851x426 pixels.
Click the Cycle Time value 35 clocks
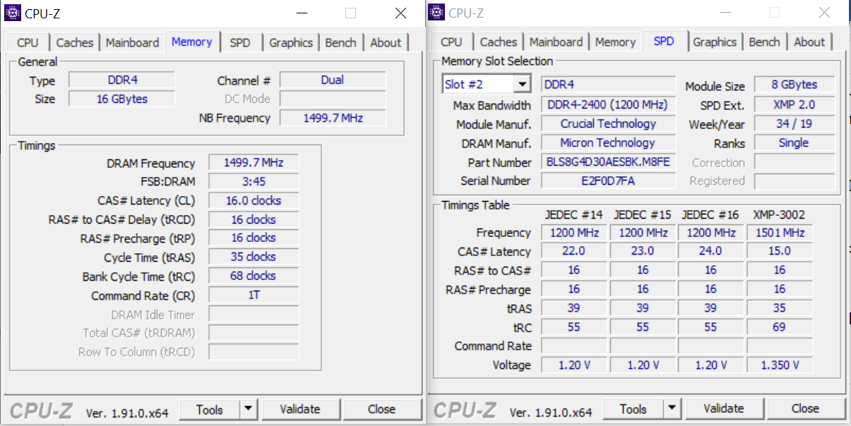254,257
